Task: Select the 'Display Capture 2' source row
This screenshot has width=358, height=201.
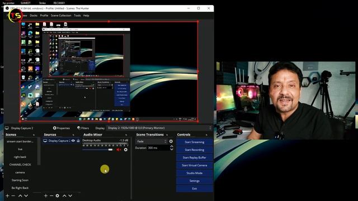Action: (x=61, y=141)
